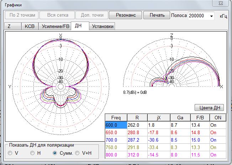Viewport: 232px width, 165px height.
Task: Select the H polarization radio button
Action: pos(32,153)
